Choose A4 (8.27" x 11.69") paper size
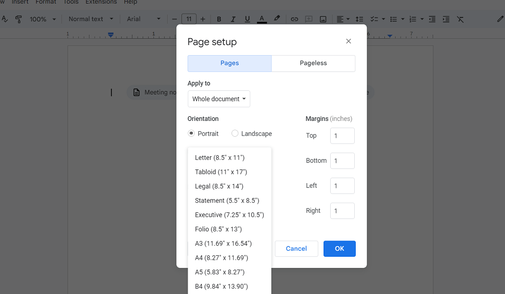The width and height of the screenshot is (505, 294). [221, 258]
